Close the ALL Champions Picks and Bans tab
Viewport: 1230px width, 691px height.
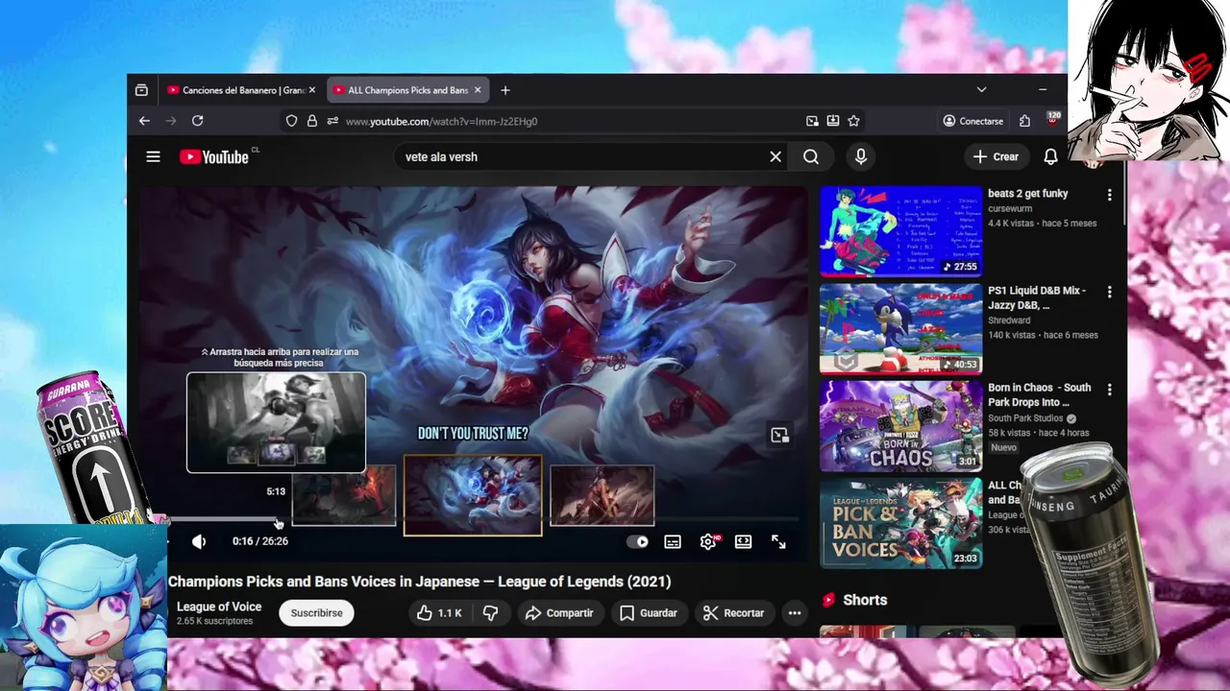(478, 90)
